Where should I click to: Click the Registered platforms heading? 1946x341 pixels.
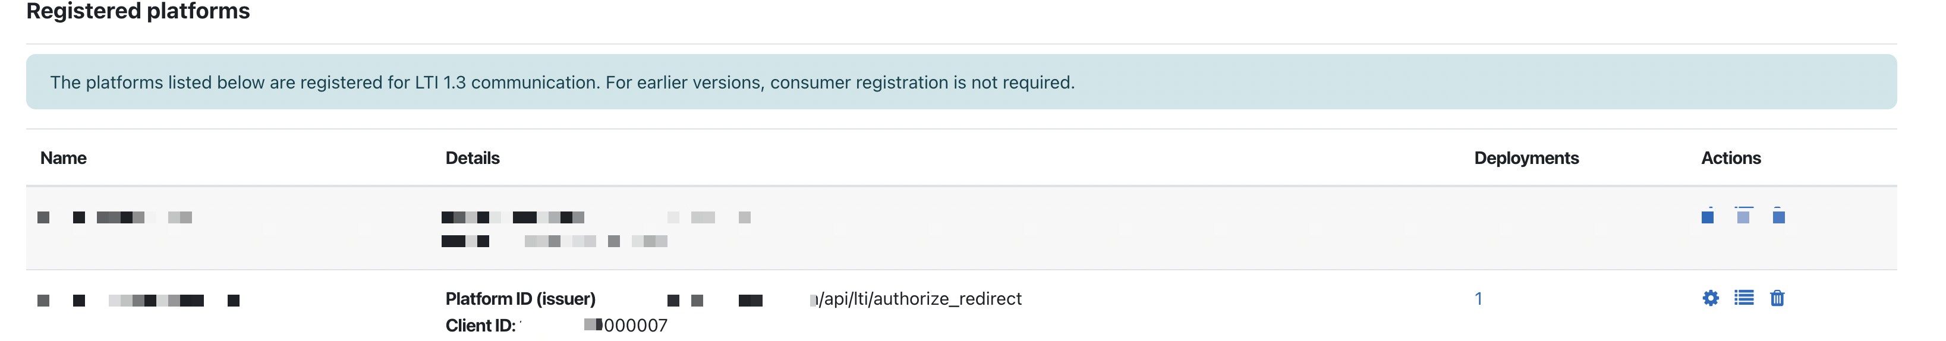[x=138, y=11]
